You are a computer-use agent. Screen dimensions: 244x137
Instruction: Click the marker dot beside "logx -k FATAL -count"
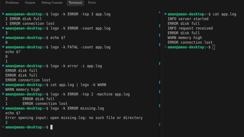3,47
